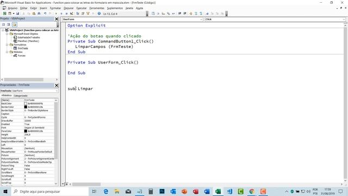Screen dimensions: 348x196
Task: Show hidden system tray icons
Action: coord(287,191)
